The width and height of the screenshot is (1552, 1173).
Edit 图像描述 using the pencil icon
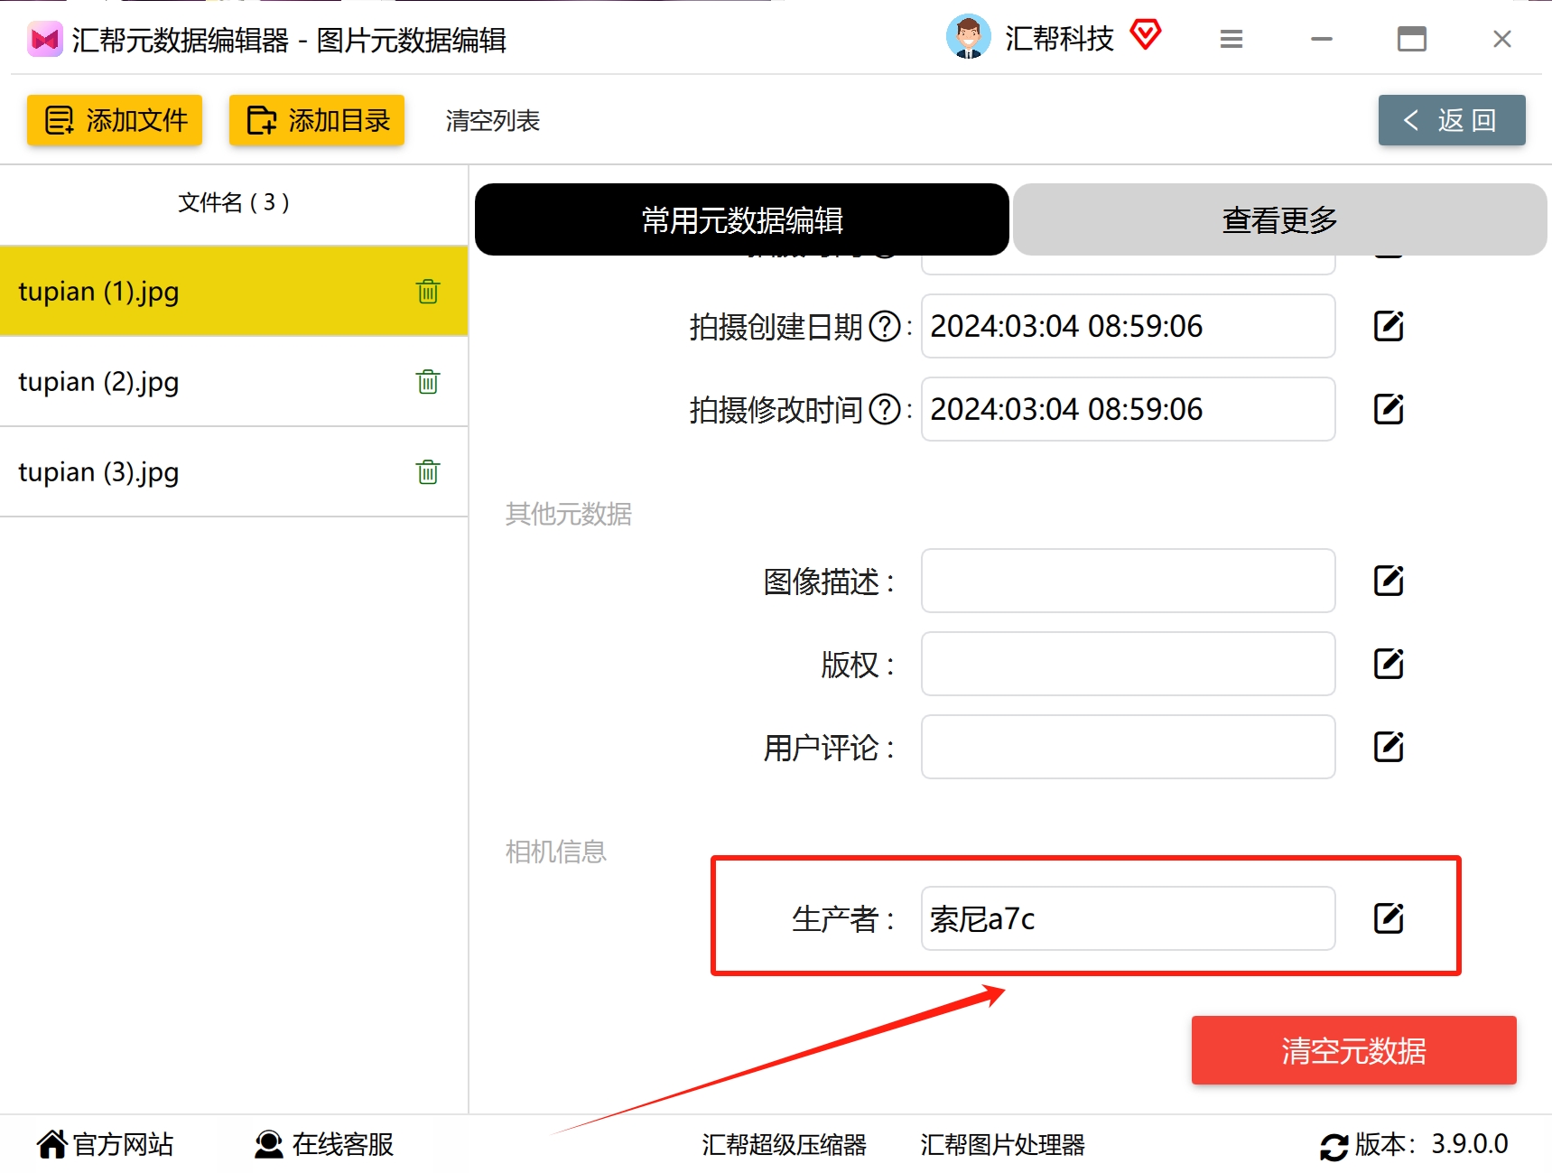coord(1389,581)
